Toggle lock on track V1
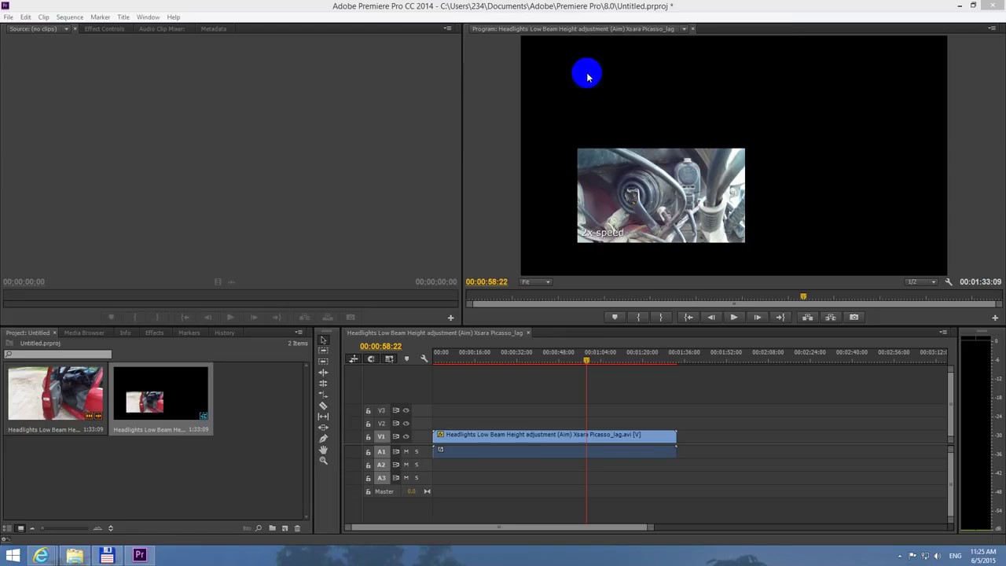The image size is (1006, 566). click(x=368, y=437)
